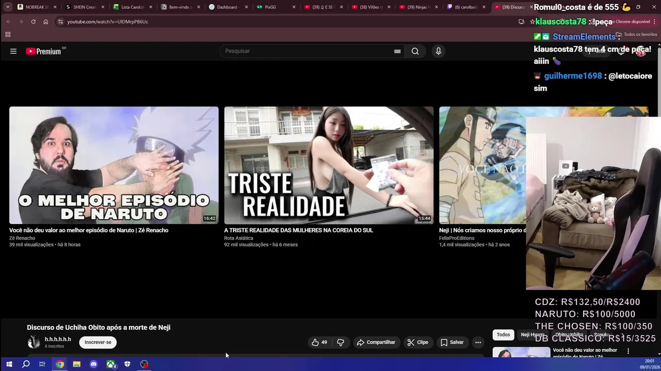661x371 pixels.
Task: Click Clipe button
Action: click(418, 342)
